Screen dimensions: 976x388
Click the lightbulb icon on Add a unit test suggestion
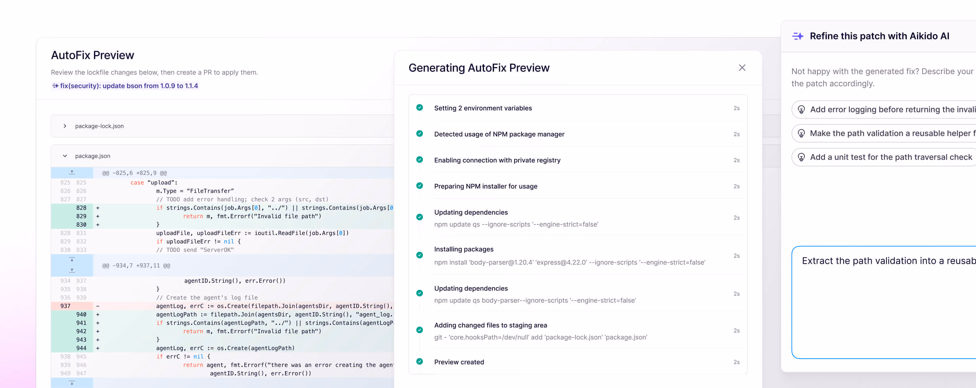801,157
